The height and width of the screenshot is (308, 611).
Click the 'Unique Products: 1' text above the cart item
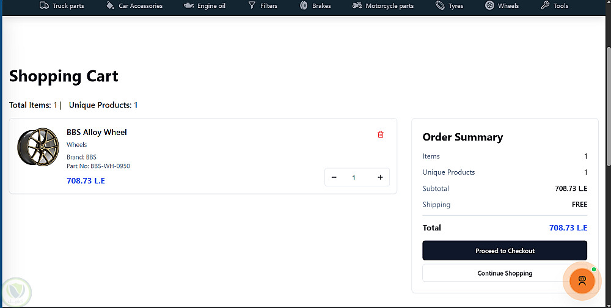click(103, 105)
